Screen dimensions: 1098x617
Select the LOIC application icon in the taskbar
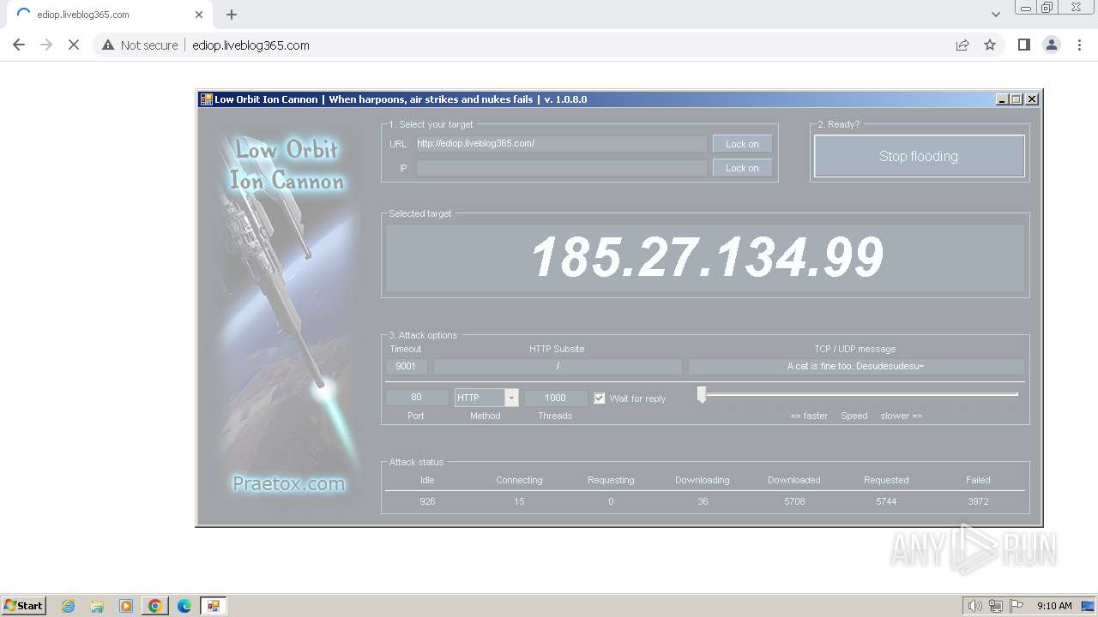(213, 606)
